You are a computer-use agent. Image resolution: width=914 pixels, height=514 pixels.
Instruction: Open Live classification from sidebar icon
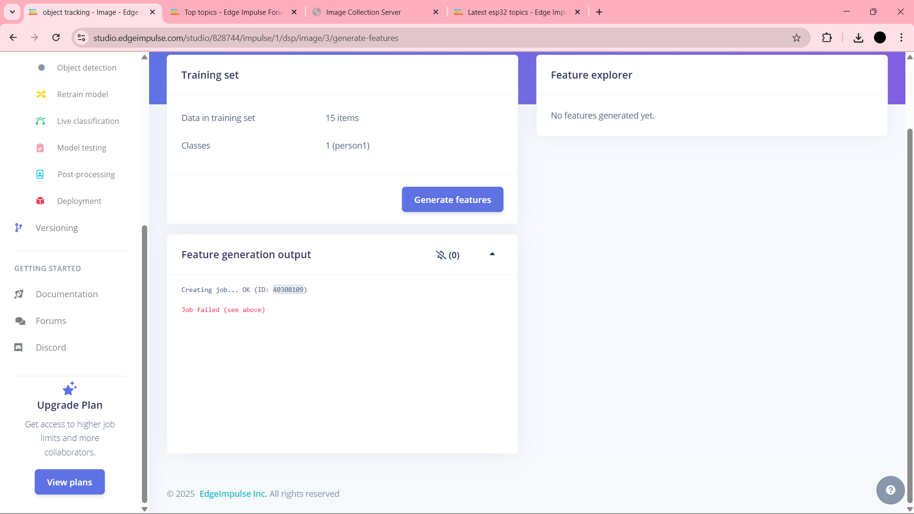tap(40, 121)
